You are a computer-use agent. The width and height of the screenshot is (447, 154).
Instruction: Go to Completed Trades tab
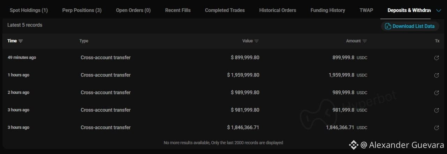point(225,10)
